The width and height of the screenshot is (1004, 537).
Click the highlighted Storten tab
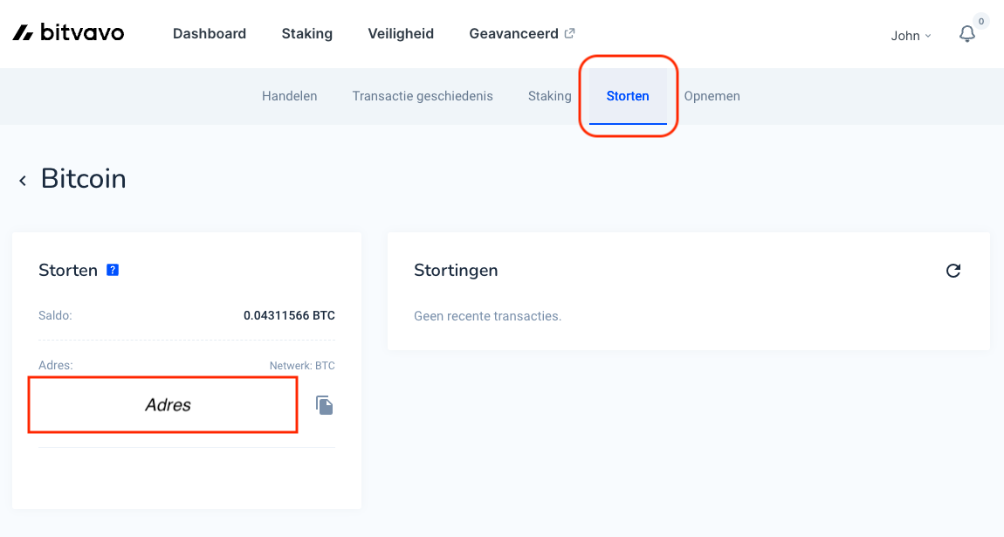(628, 96)
